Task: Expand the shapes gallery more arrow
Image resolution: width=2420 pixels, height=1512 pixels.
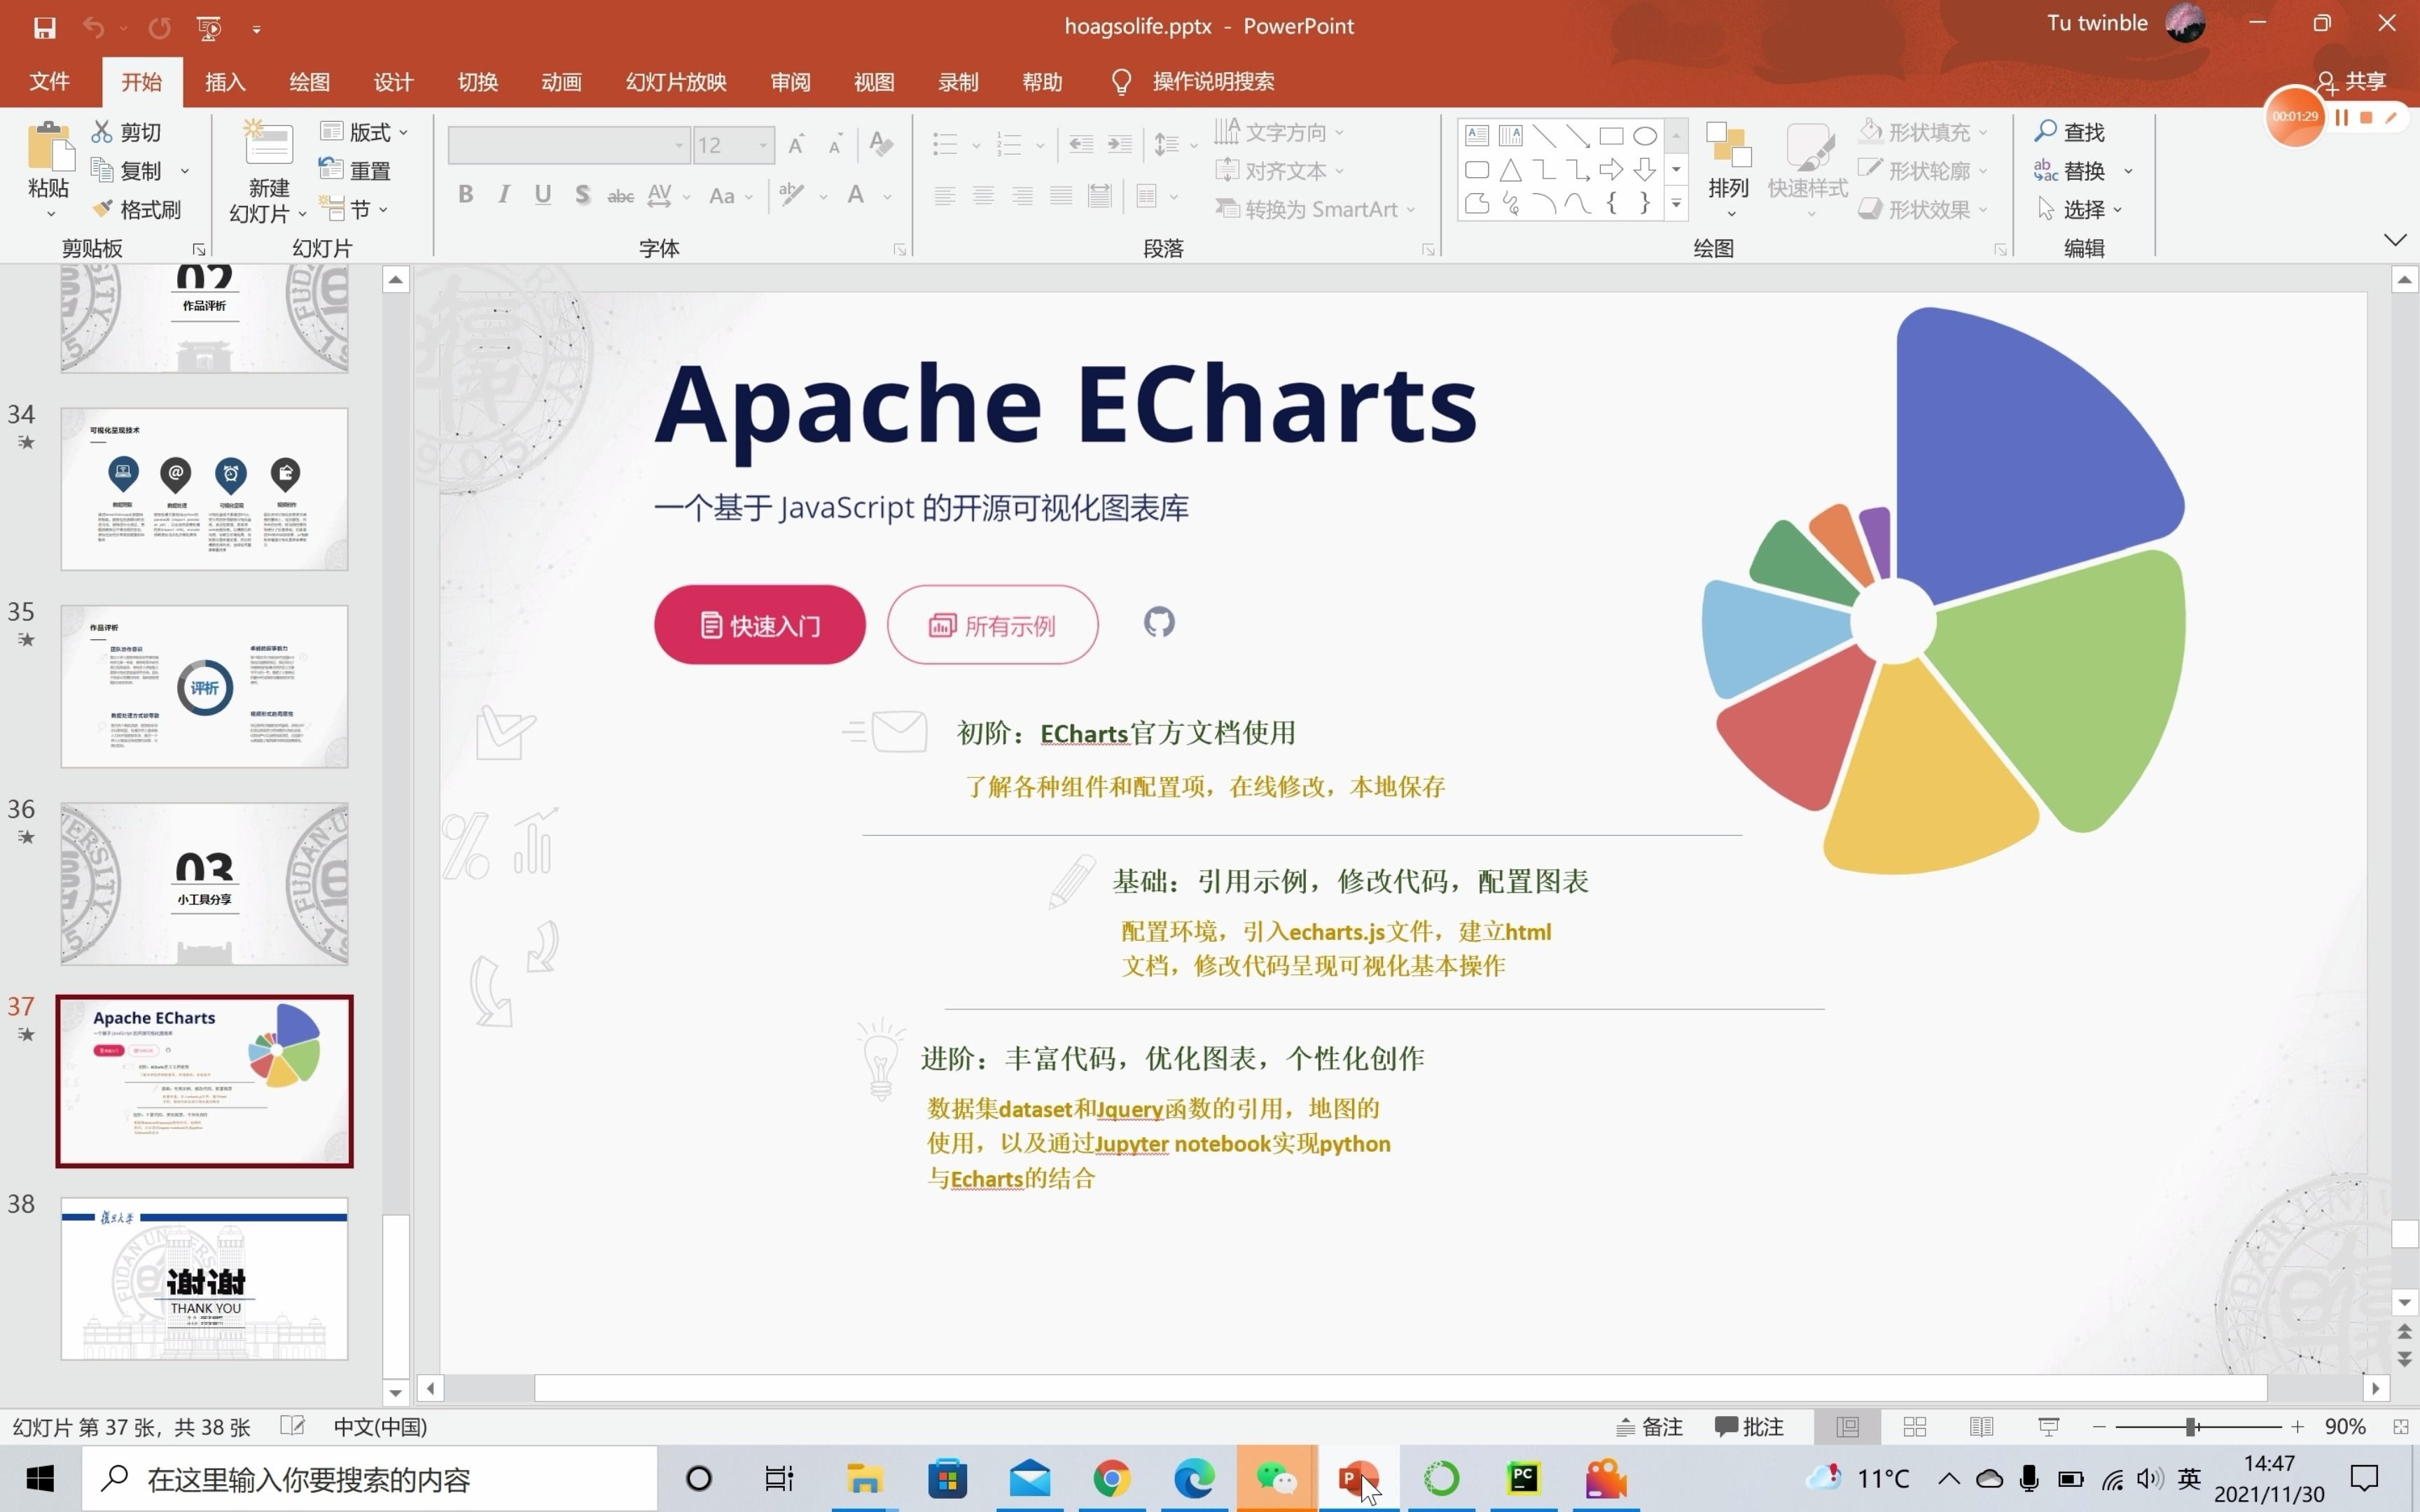Action: pos(1677,204)
